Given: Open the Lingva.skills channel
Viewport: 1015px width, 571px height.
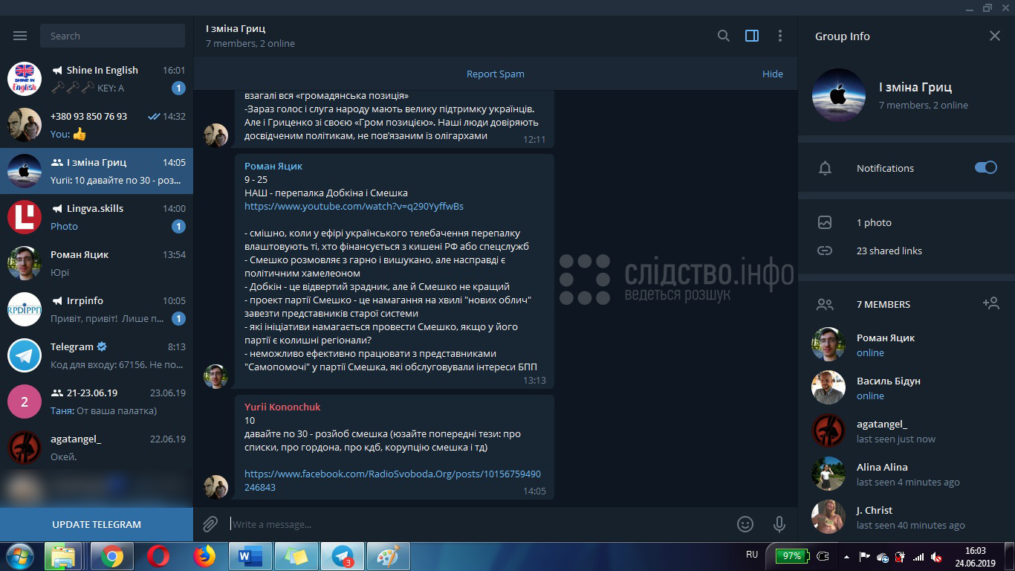Looking at the screenshot, I should click(97, 217).
